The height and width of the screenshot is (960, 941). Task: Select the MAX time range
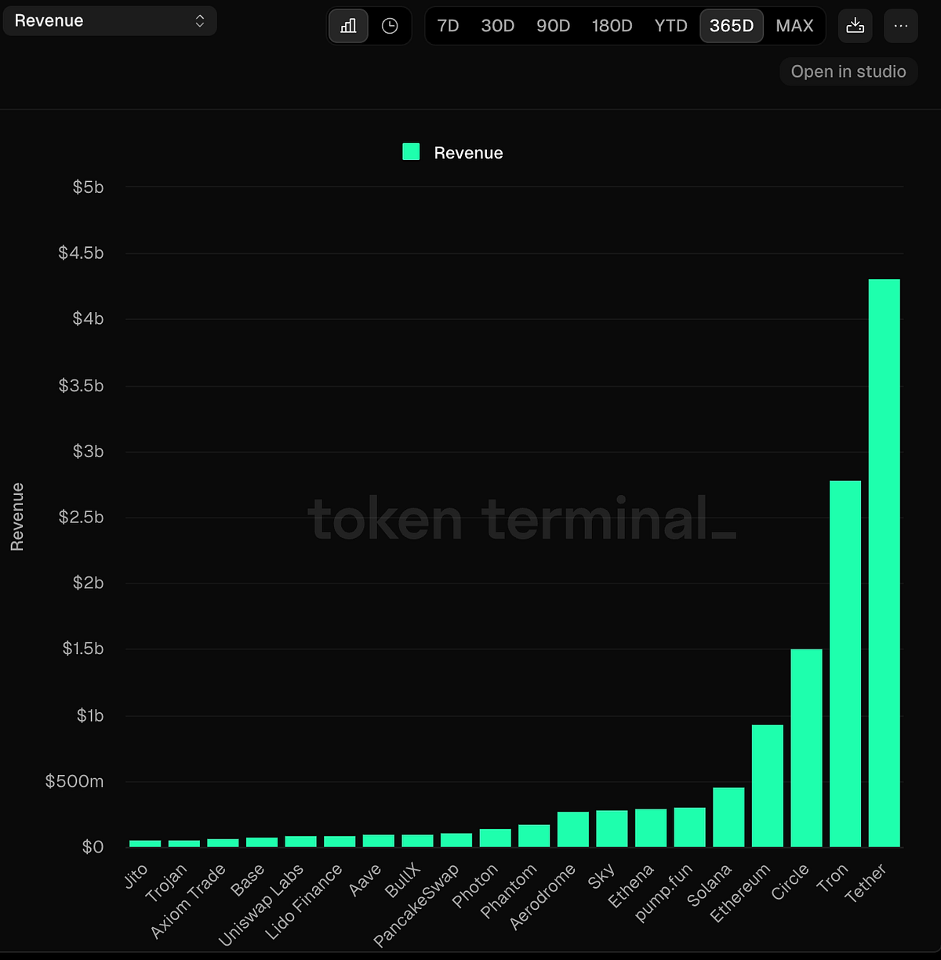[795, 26]
